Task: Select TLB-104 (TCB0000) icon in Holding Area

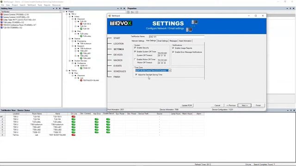Action: point(2,28)
